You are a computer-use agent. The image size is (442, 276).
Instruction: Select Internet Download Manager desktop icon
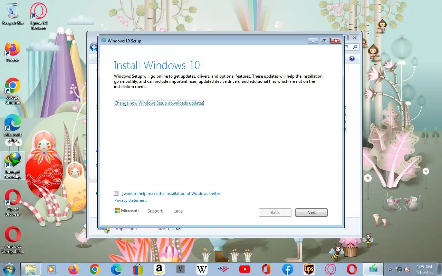(x=13, y=166)
